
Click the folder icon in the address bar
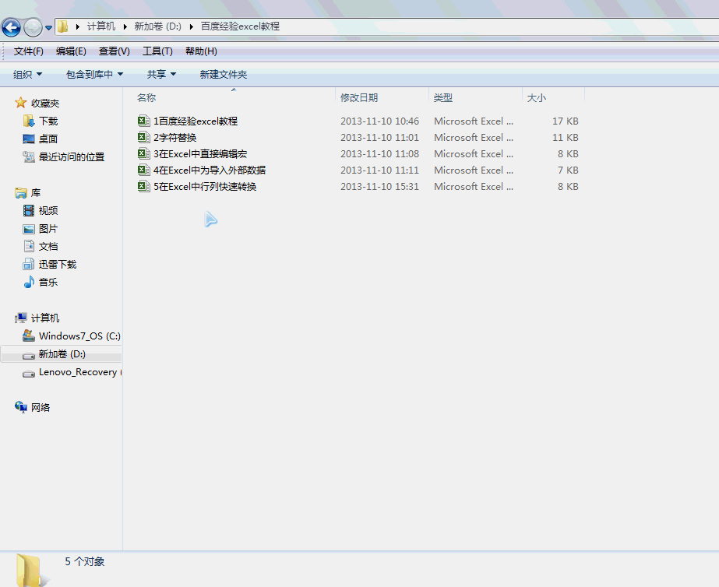click(63, 26)
